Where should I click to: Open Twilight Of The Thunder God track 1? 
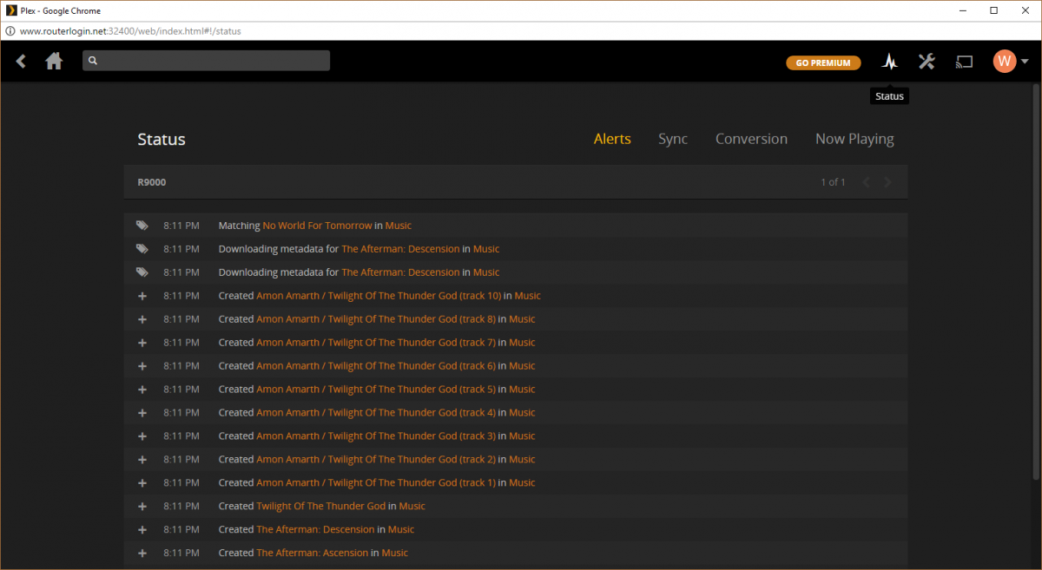376,483
